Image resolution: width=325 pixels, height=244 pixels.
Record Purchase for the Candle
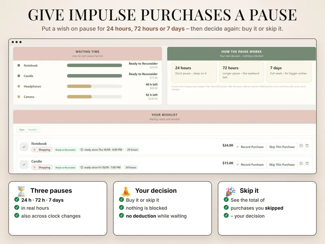(250, 165)
